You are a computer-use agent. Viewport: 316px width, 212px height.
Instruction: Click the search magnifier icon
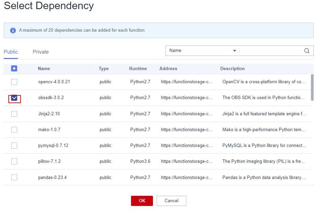pyautogui.click(x=307, y=51)
